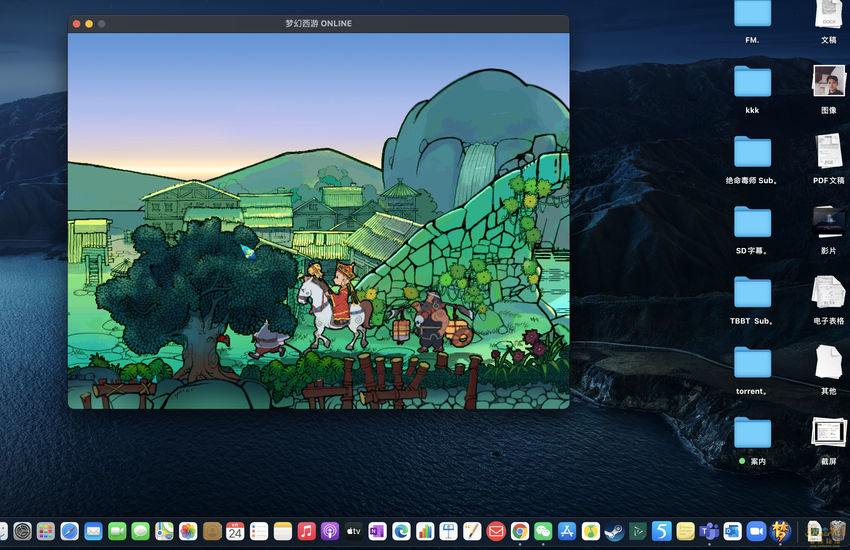Screen dimensions: 850x550
Task: Open Apple TV from the Dock
Action: 353,531
